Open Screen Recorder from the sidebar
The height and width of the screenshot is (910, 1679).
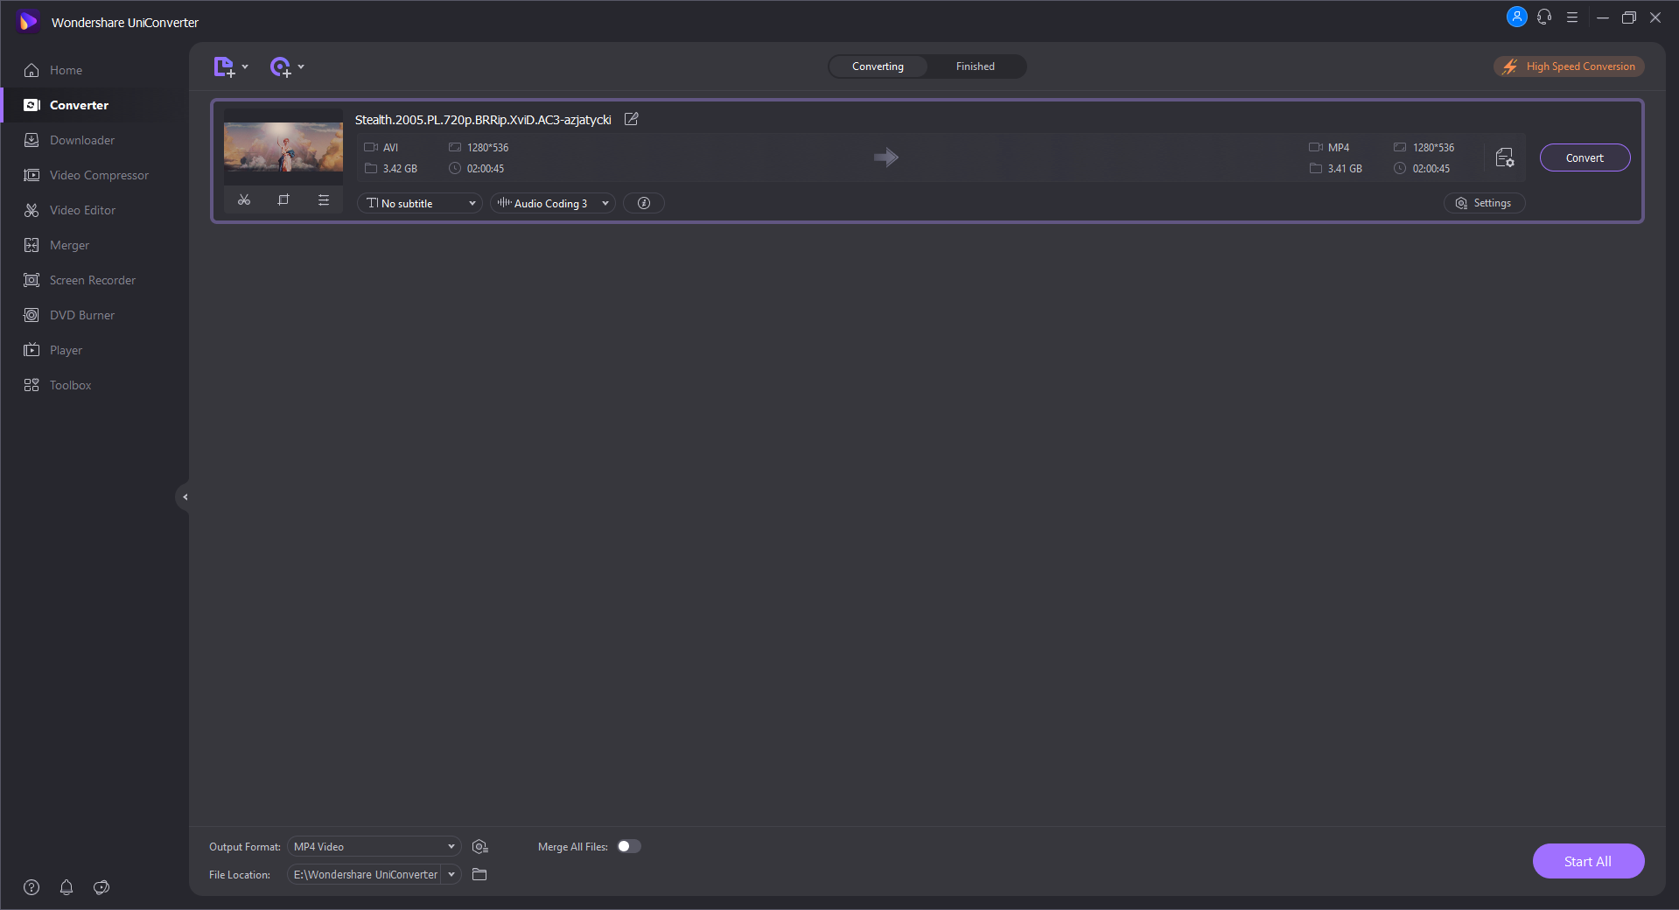(93, 280)
